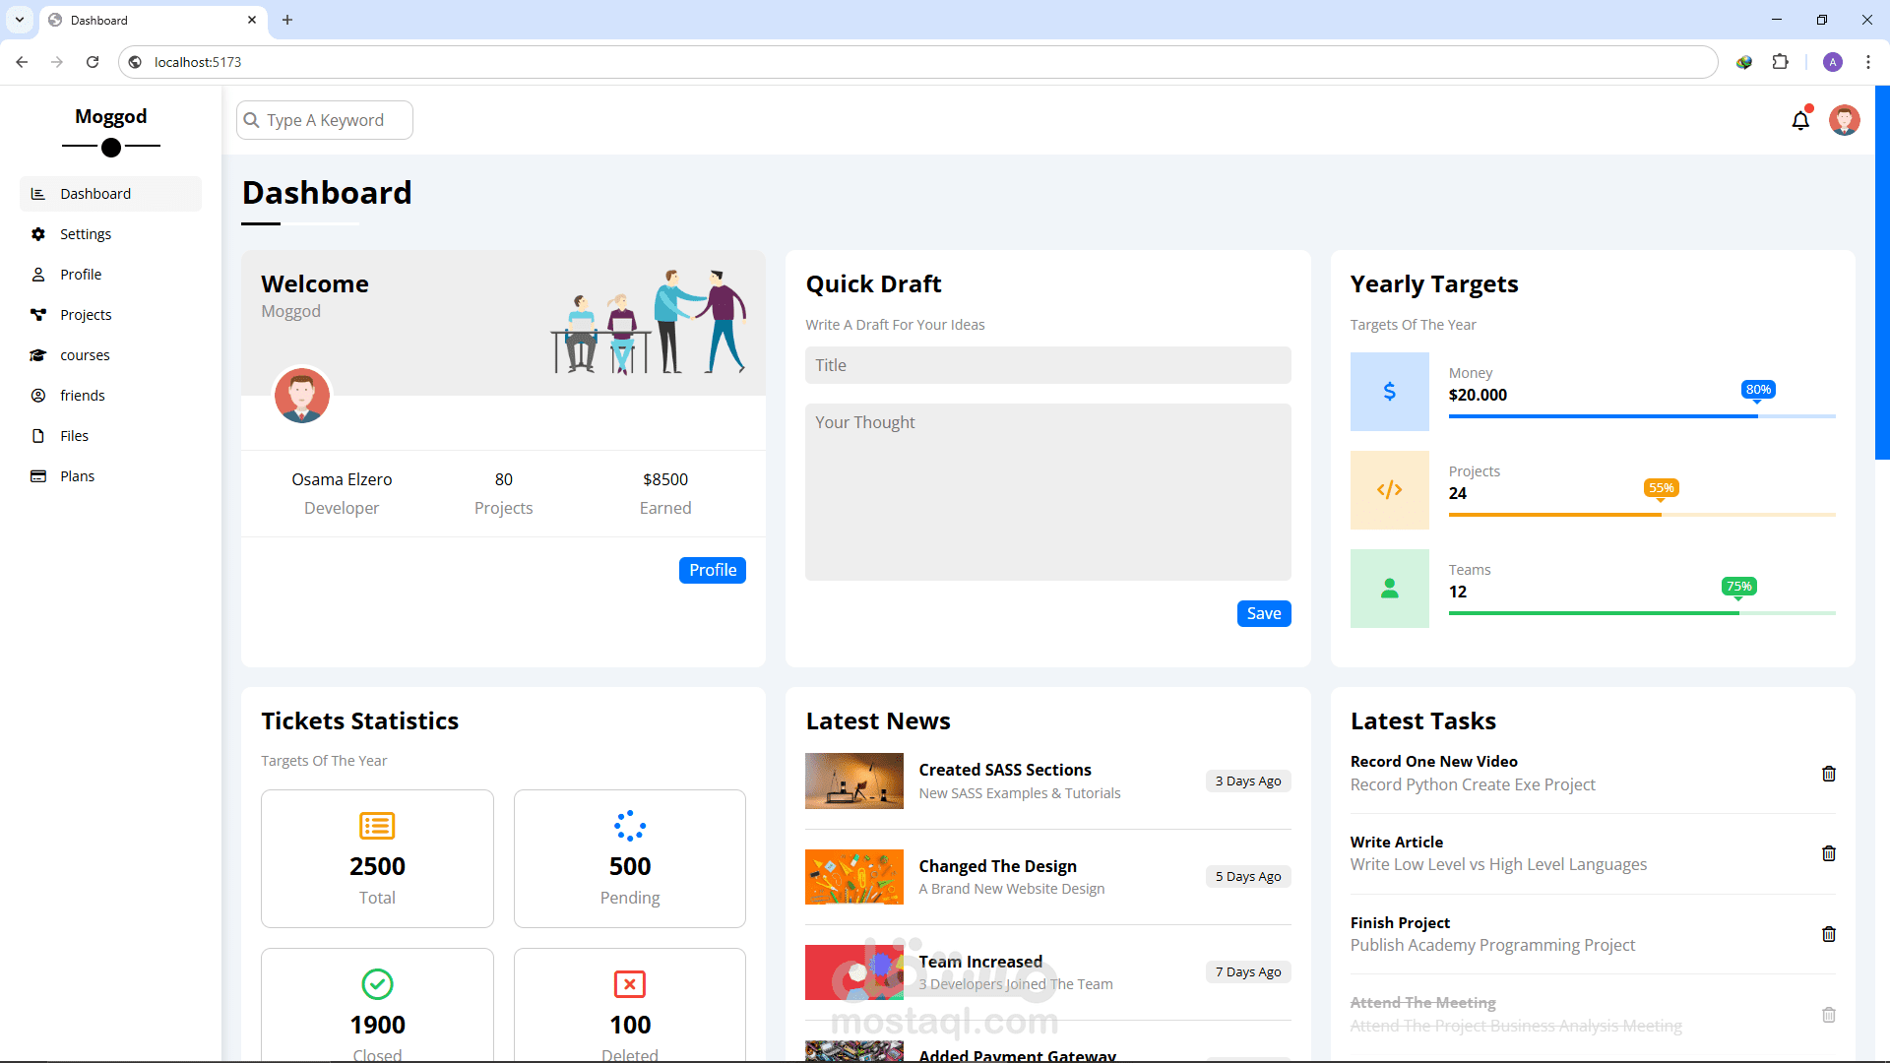
Task: Navigate to Projects in the sidebar
Action: [x=110, y=315]
